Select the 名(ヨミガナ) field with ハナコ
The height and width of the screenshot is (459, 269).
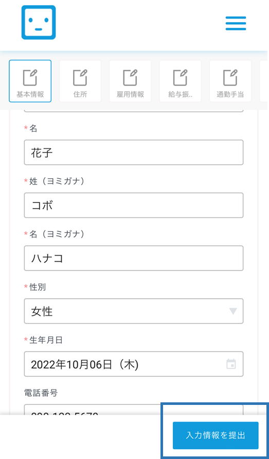pos(134,258)
